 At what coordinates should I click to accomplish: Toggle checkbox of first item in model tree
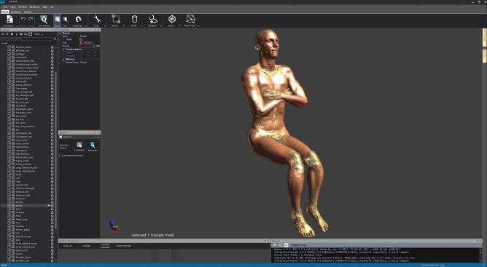[9, 47]
